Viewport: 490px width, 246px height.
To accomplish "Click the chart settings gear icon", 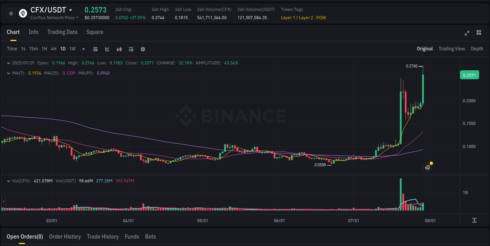I will (x=142, y=49).
